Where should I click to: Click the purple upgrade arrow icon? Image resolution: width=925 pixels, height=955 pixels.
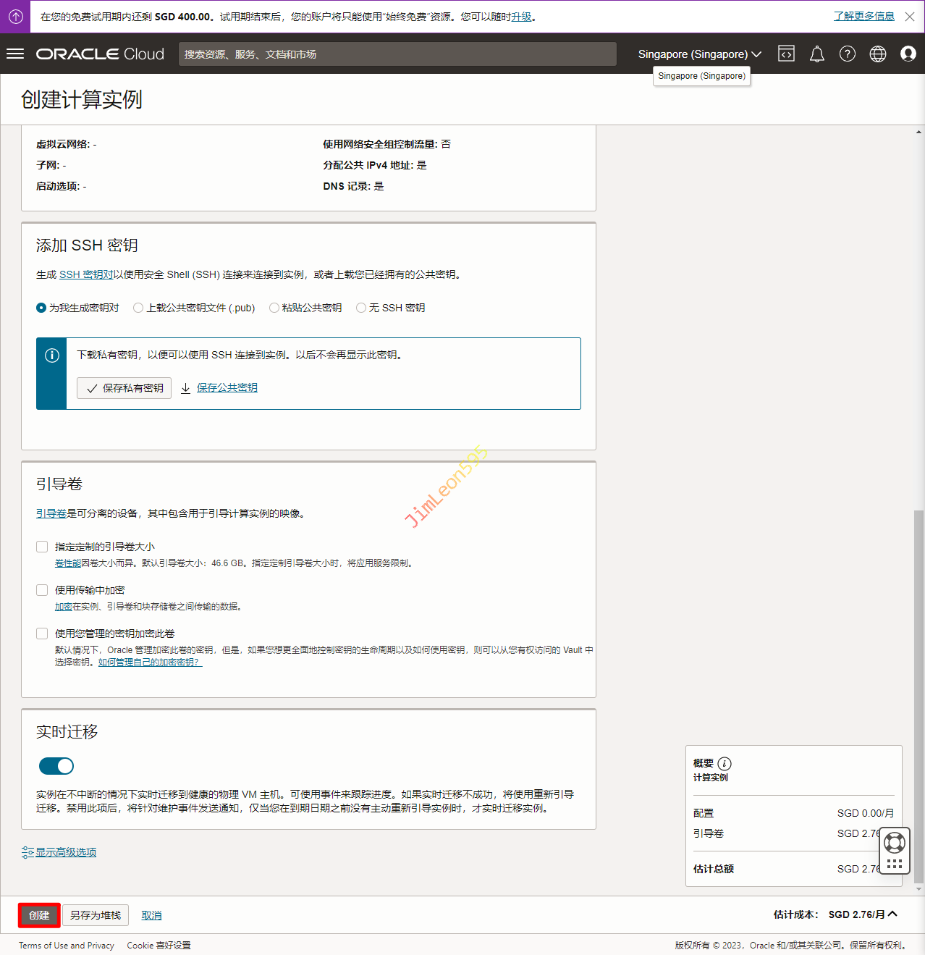point(15,16)
